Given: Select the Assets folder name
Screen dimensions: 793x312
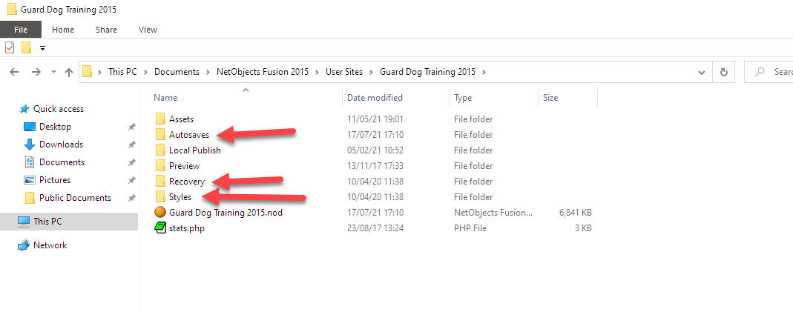Looking at the screenshot, I should point(182,119).
